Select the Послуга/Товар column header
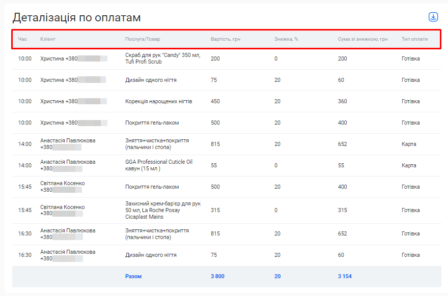 [x=143, y=39]
